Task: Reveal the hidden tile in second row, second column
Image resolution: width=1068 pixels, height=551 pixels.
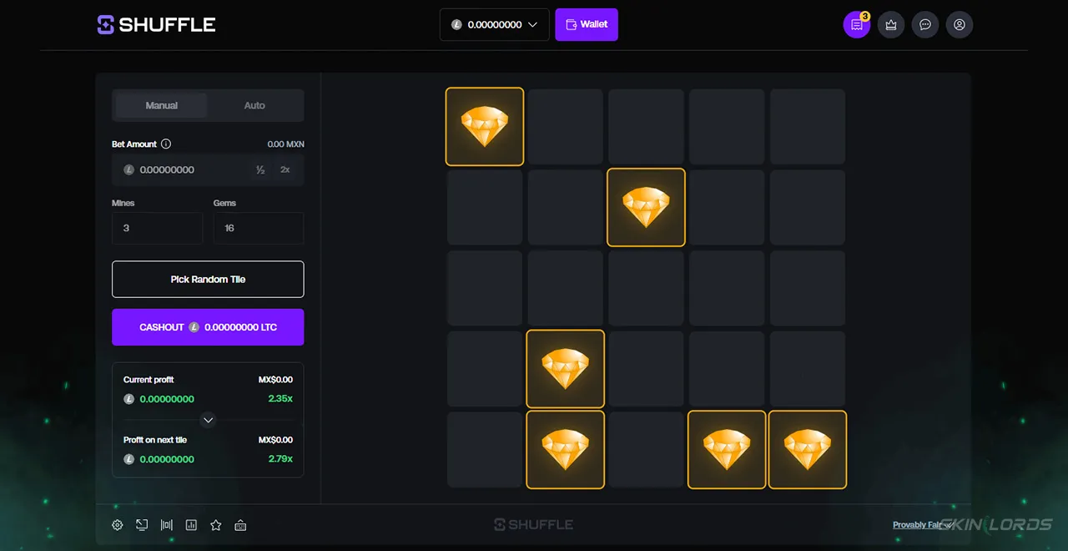Action: point(566,207)
